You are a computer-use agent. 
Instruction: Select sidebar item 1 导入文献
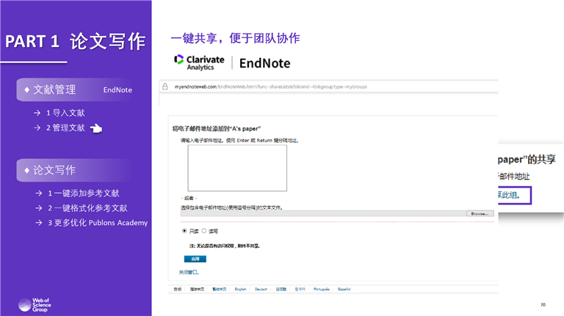tap(65, 113)
